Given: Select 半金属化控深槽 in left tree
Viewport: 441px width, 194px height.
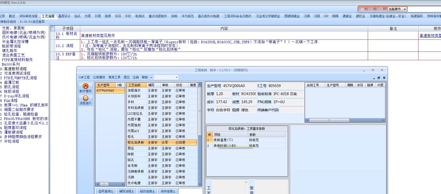Looking at the screenshot, I should (15, 42).
